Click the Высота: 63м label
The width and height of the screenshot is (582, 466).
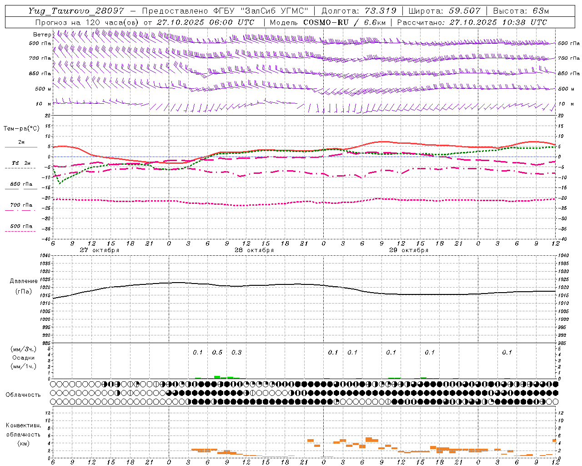click(x=521, y=11)
